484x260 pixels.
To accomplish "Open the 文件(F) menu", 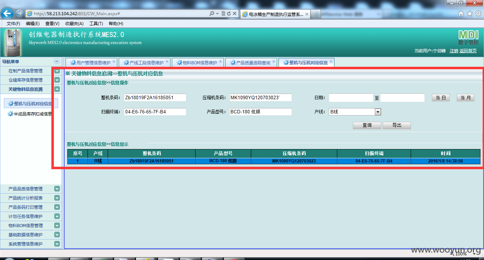I will click(13, 24).
